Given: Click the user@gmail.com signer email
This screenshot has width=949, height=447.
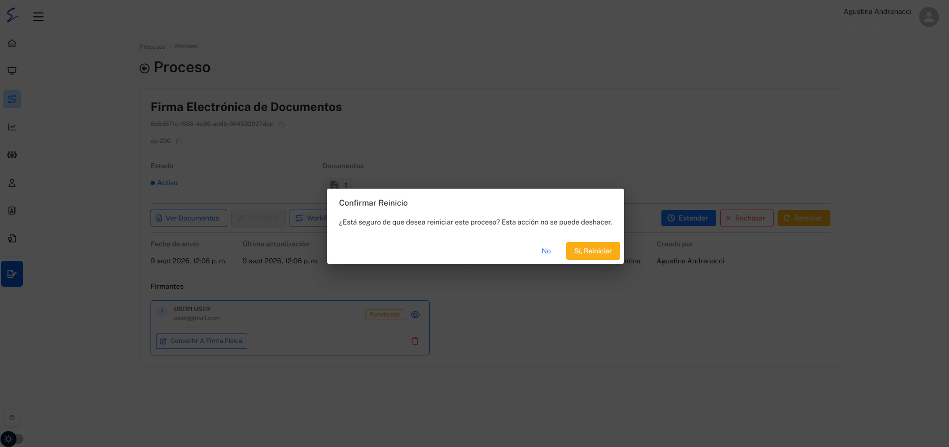Looking at the screenshot, I should click(197, 318).
